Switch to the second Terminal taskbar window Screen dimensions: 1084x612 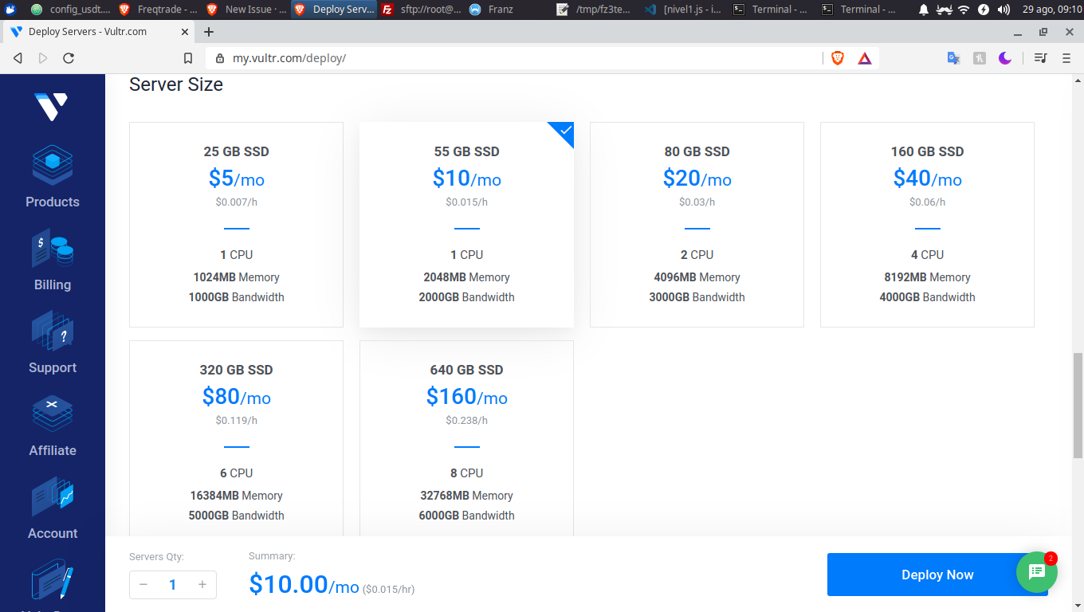(x=859, y=10)
